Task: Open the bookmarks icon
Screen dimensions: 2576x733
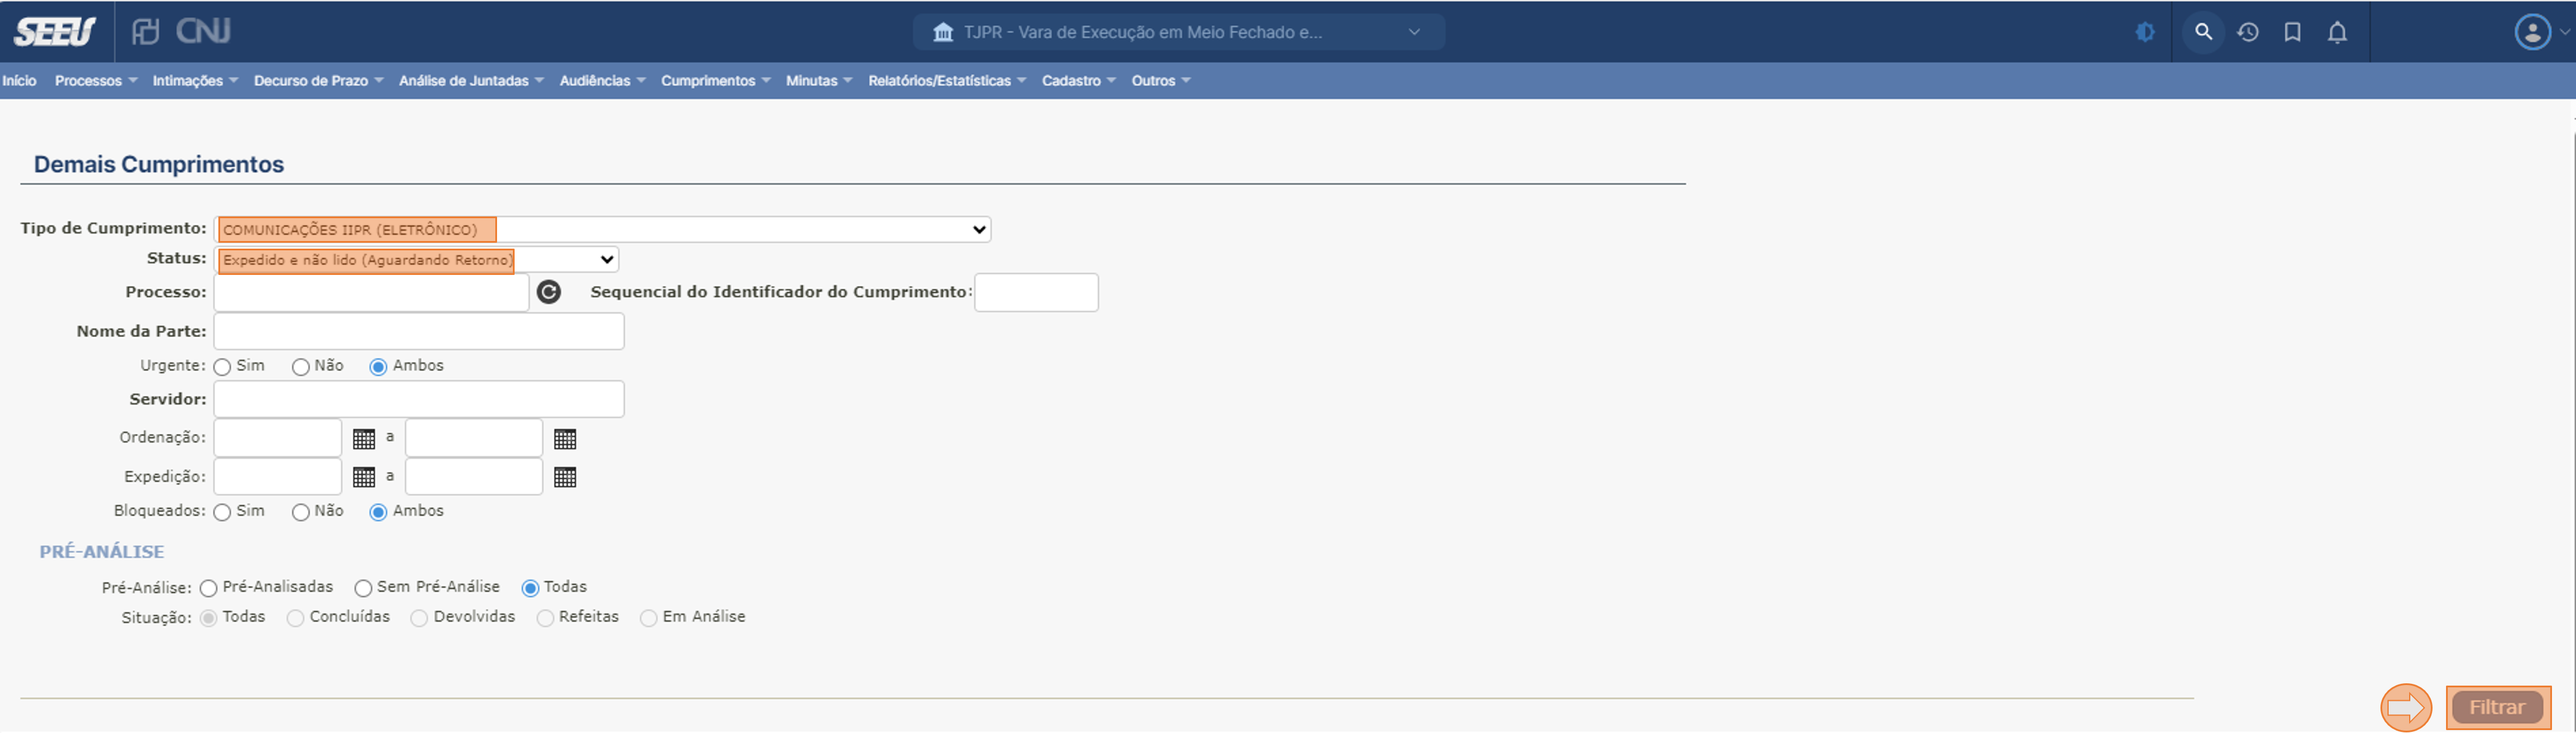Action: pyautogui.click(x=2293, y=32)
